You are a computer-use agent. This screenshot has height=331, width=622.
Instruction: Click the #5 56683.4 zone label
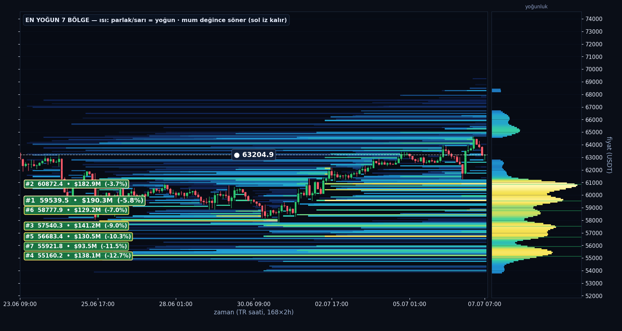coord(78,237)
